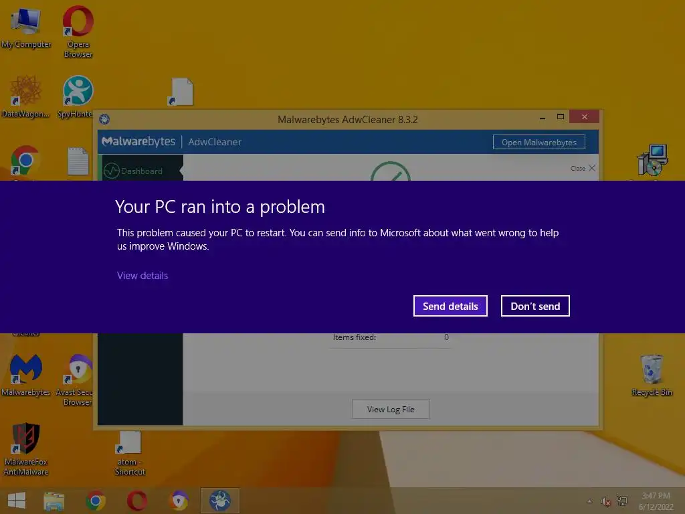Click the Malwarebytes logo in AdwCleaner header
The width and height of the screenshot is (685, 514).
(x=138, y=142)
